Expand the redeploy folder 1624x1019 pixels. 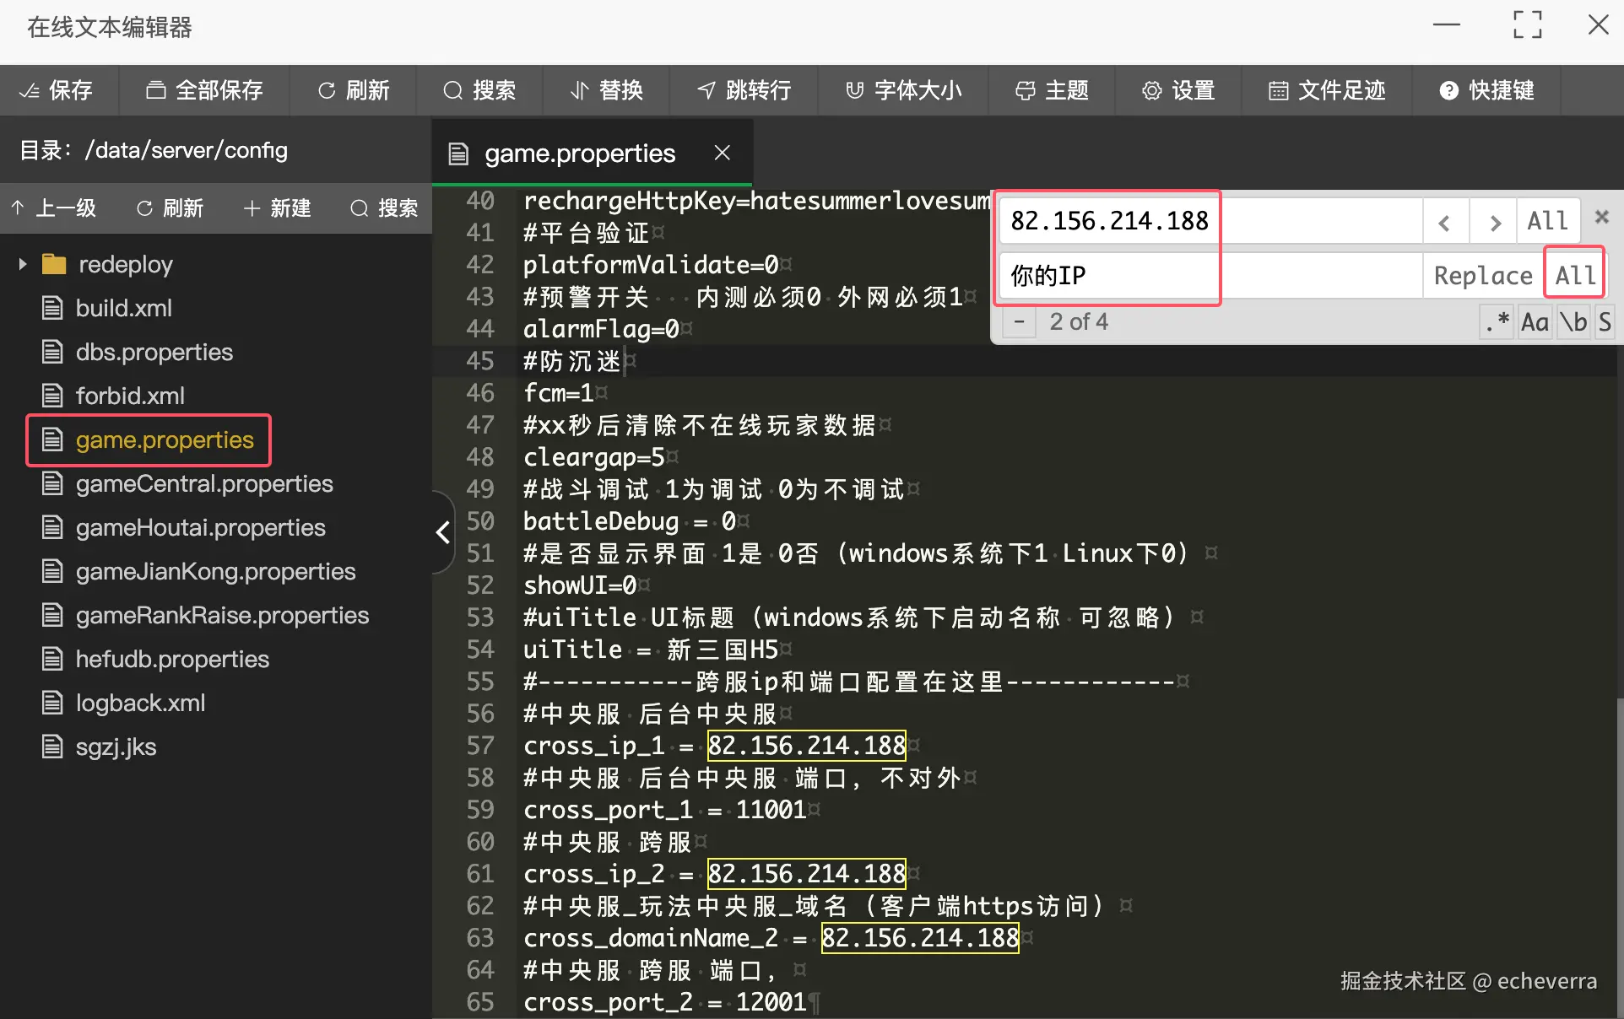point(23,264)
